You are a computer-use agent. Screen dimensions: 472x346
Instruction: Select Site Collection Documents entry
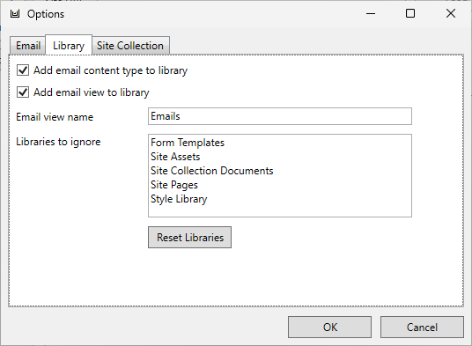[x=212, y=171]
